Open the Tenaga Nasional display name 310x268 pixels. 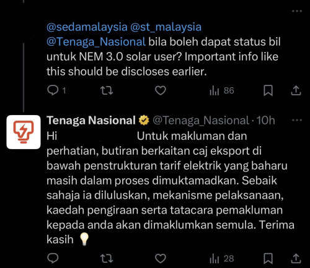[91, 120]
